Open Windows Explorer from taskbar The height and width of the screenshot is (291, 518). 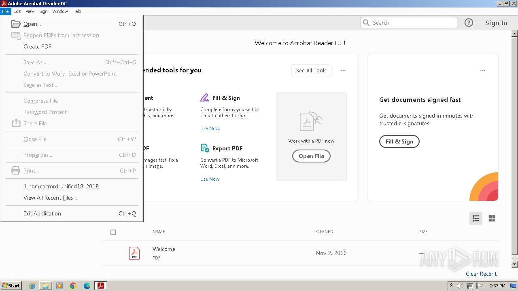[46, 286]
